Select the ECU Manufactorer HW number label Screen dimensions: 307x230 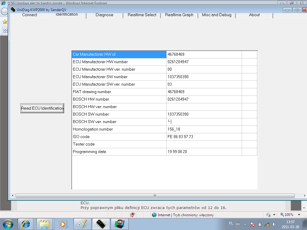coord(100,62)
